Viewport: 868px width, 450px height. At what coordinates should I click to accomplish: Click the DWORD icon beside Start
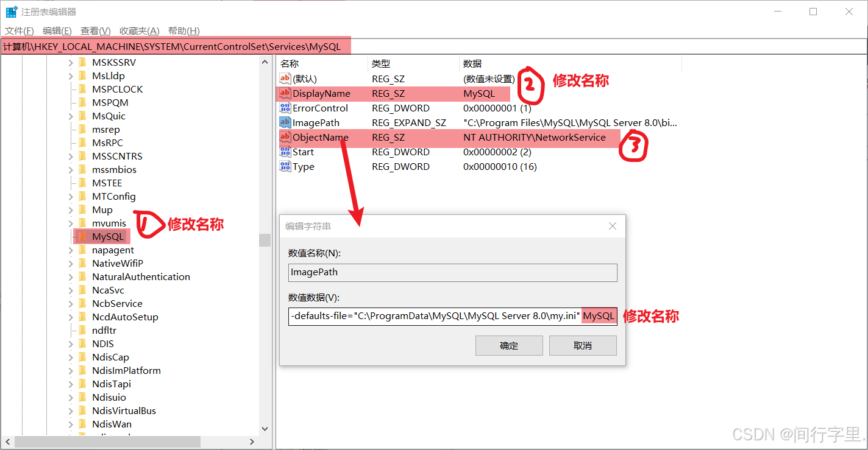pos(285,152)
